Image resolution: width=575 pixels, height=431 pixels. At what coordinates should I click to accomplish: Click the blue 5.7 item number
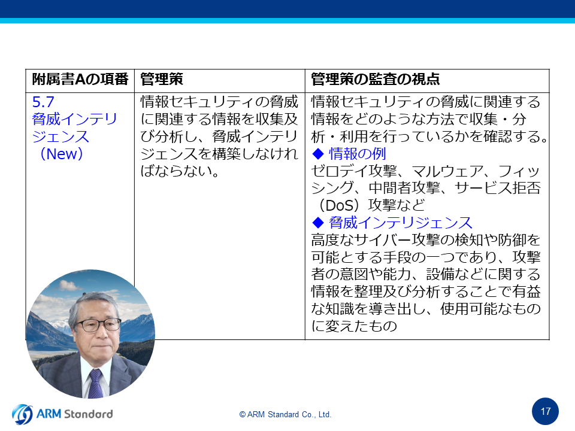click(43, 102)
